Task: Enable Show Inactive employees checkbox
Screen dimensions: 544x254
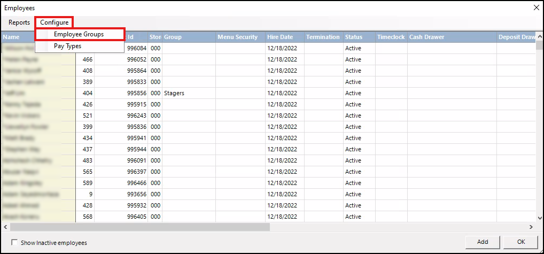Action: [x=14, y=242]
